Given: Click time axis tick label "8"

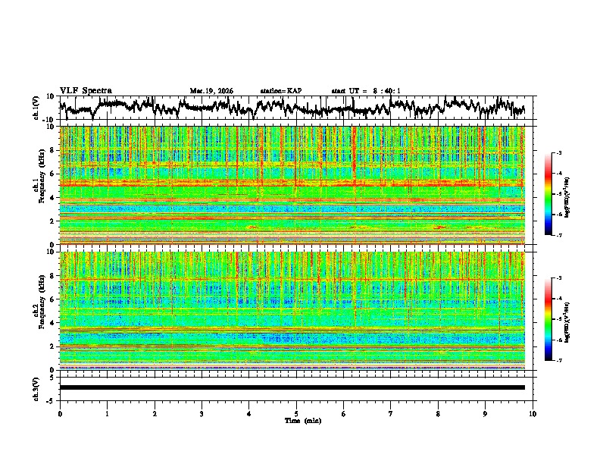Looking at the screenshot, I should [x=438, y=414].
